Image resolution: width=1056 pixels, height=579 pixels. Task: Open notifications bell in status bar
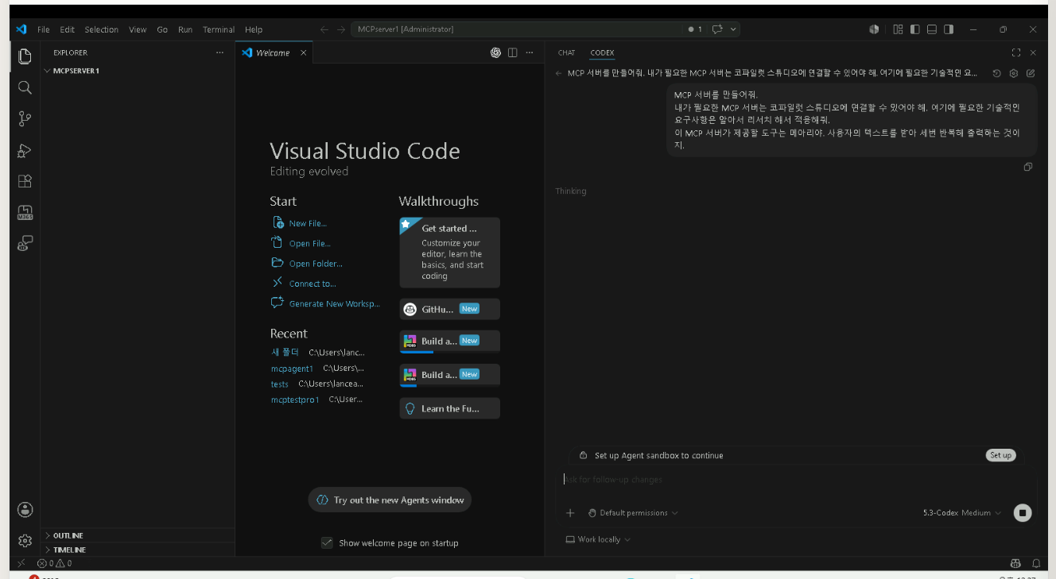(1036, 563)
